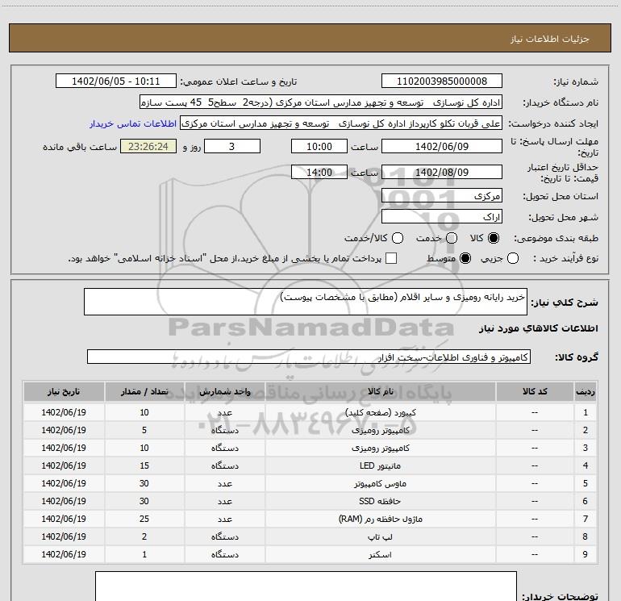Viewport: 621px width, 601px height.
Task: Click unit عدد in the حافظه SSD row
Action: pos(224,502)
